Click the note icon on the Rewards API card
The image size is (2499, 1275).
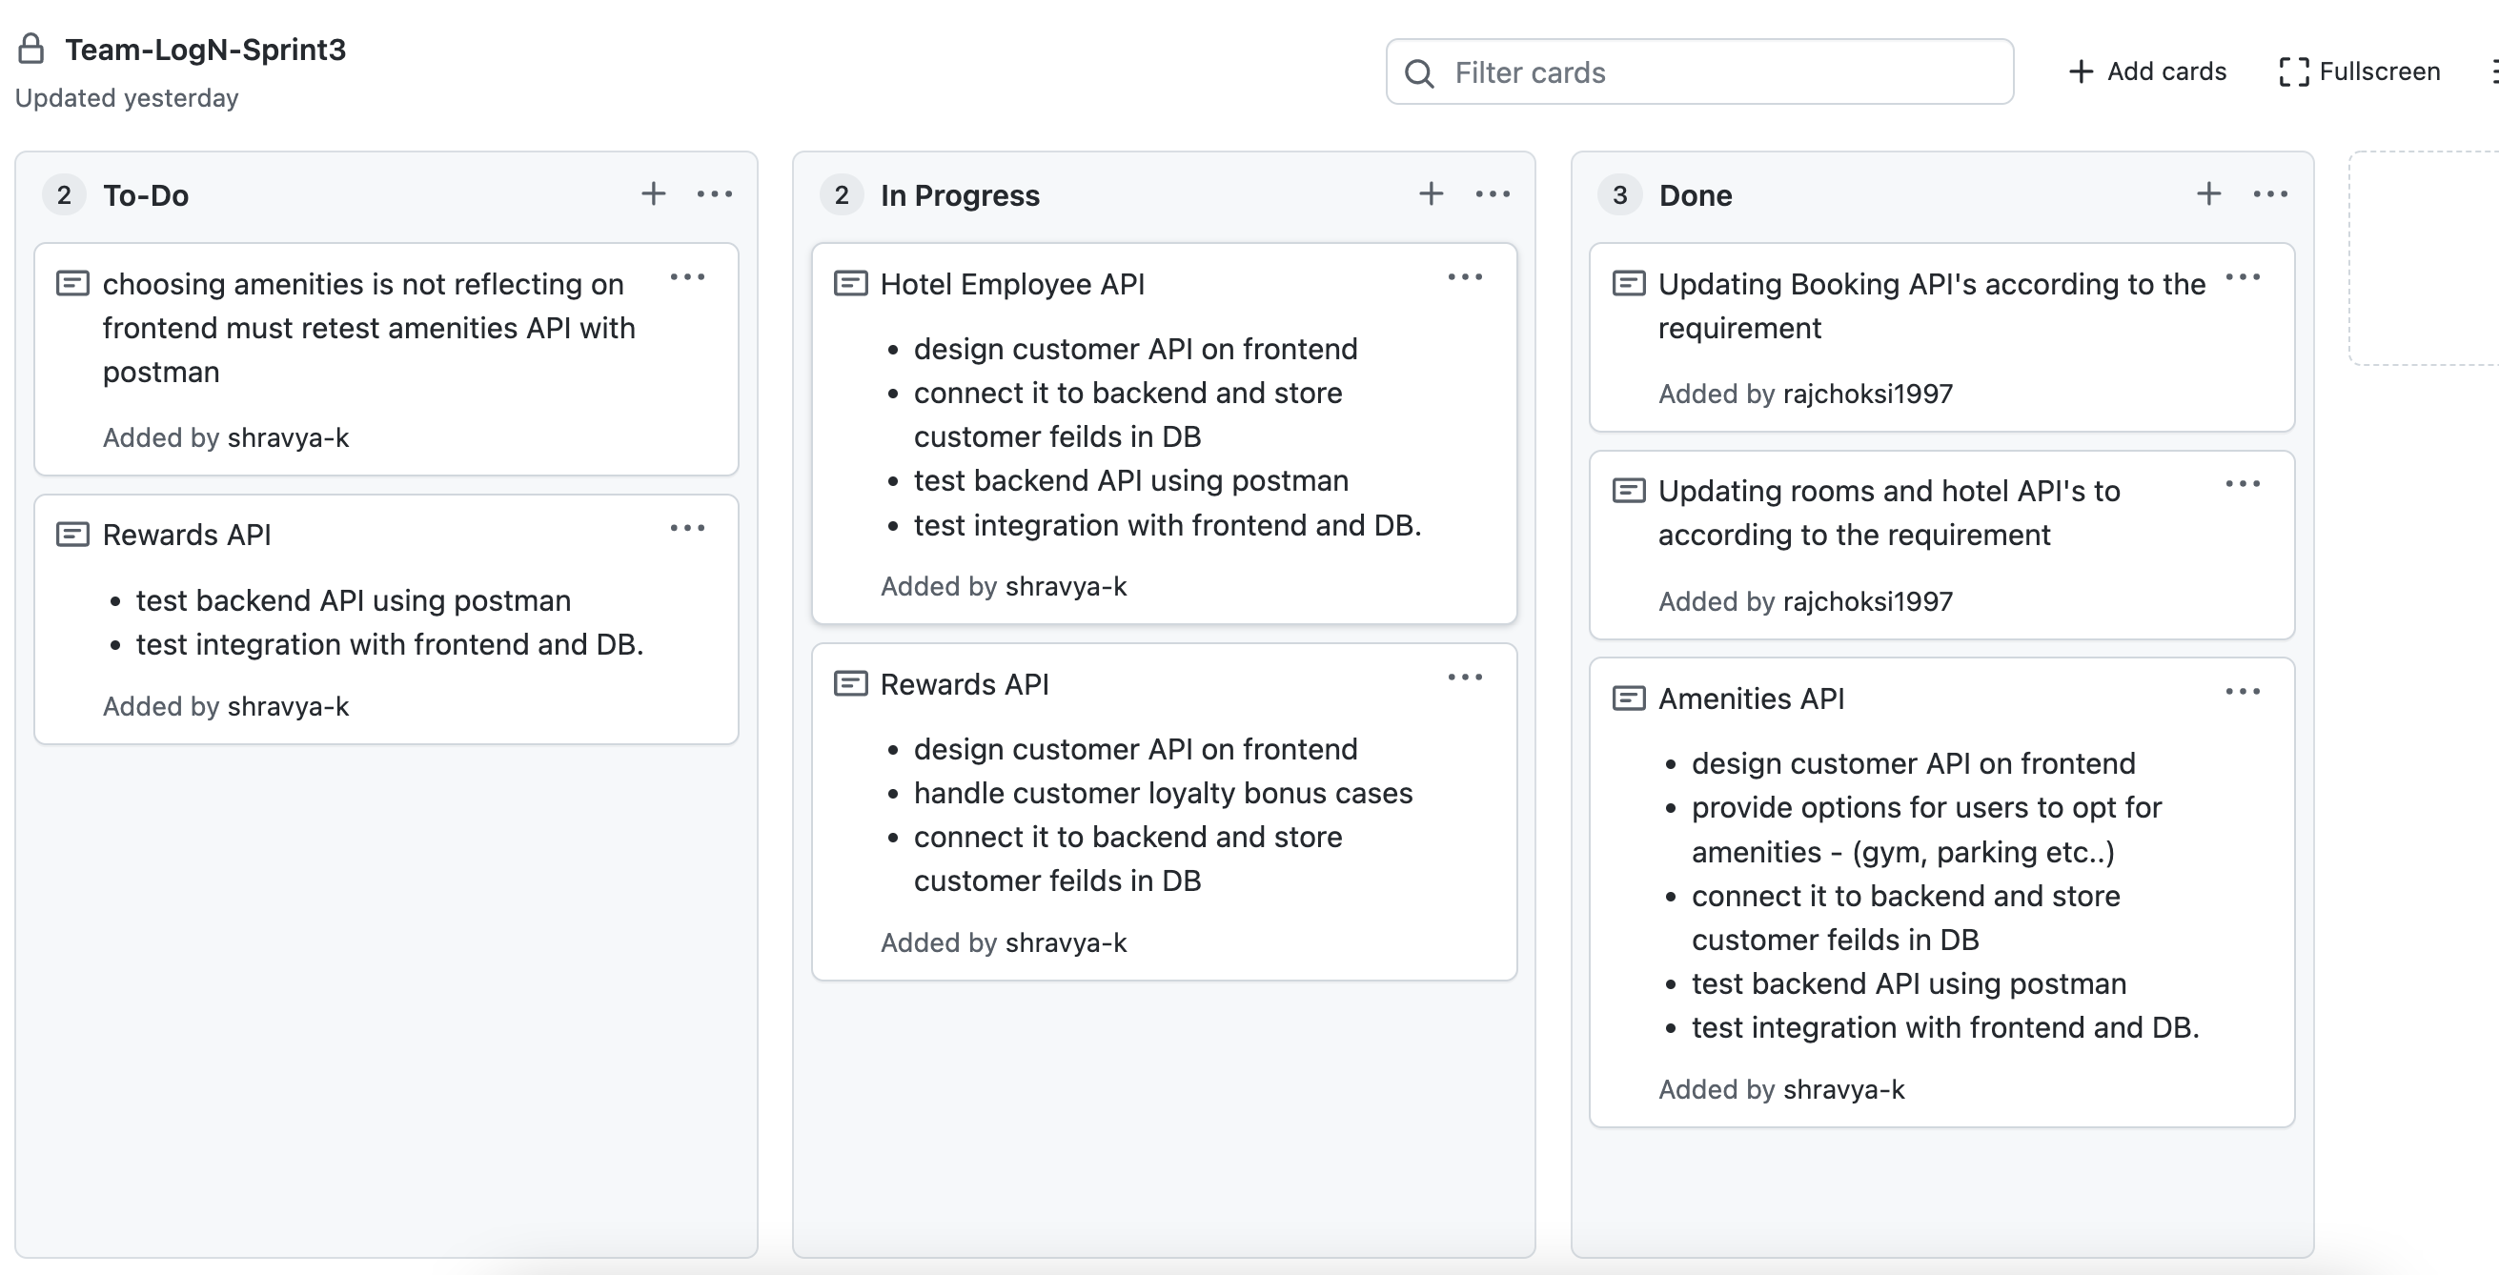coord(73,535)
